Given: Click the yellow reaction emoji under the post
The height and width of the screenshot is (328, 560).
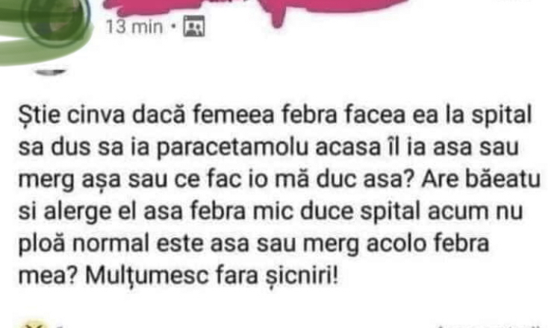Looking at the screenshot, I should click(x=34, y=324).
